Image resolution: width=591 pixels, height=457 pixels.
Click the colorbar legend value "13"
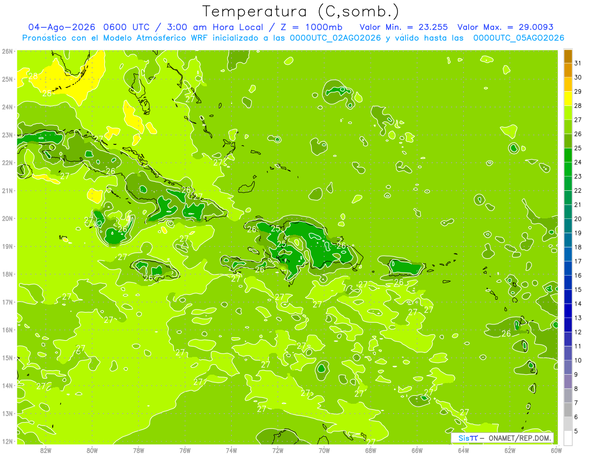[x=578, y=318]
